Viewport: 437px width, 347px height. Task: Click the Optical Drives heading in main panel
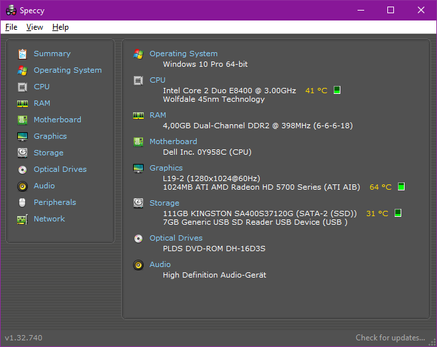click(x=175, y=238)
